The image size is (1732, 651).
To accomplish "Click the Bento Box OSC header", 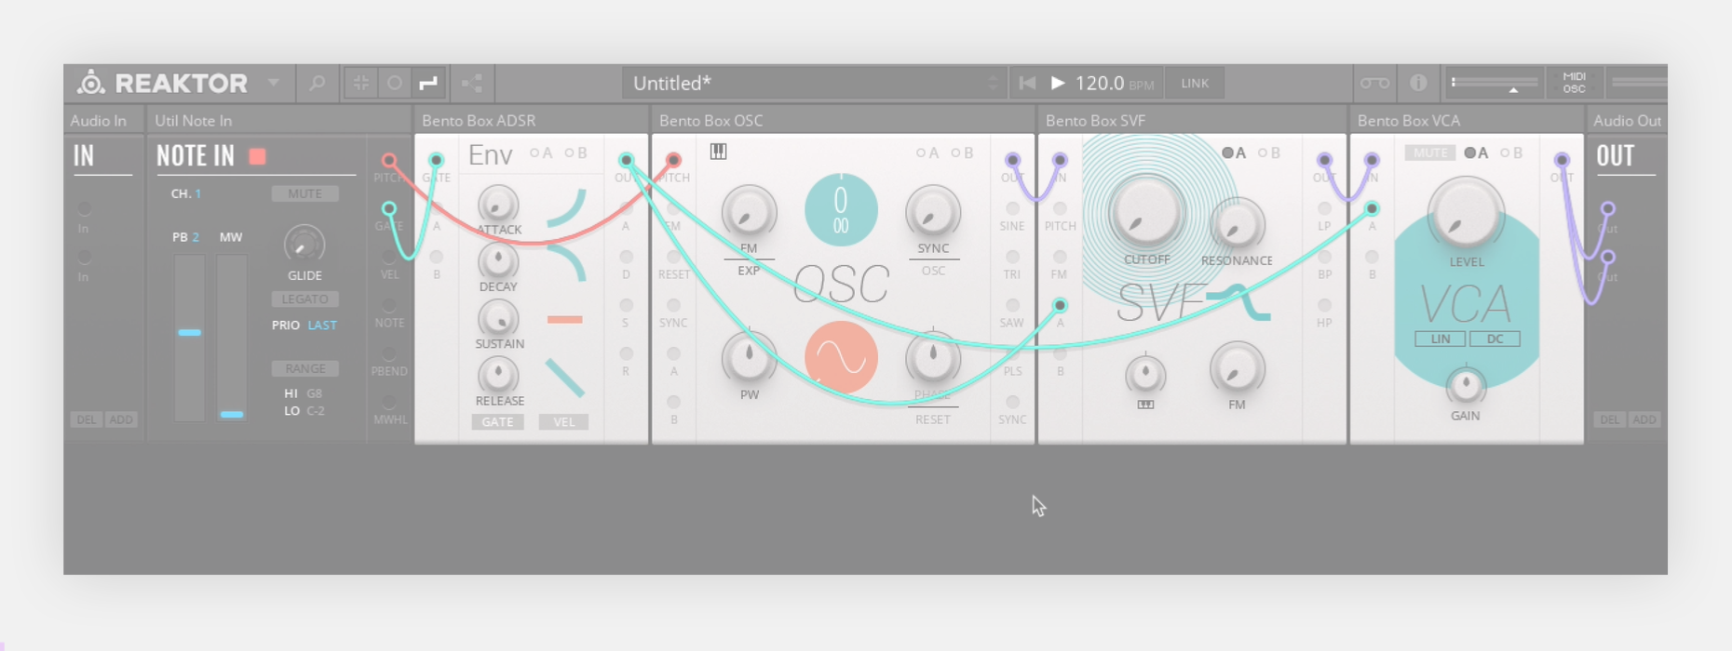I will (843, 120).
